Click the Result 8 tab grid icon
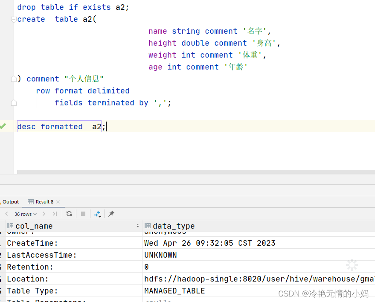This screenshot has height=302, width=375. pos(31,202)
